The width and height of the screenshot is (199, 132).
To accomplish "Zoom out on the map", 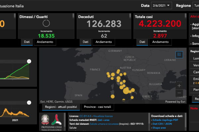I will (x=179, y=93).
